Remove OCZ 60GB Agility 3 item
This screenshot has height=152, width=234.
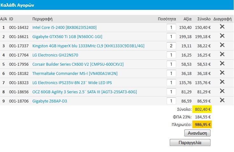(222, 91)
